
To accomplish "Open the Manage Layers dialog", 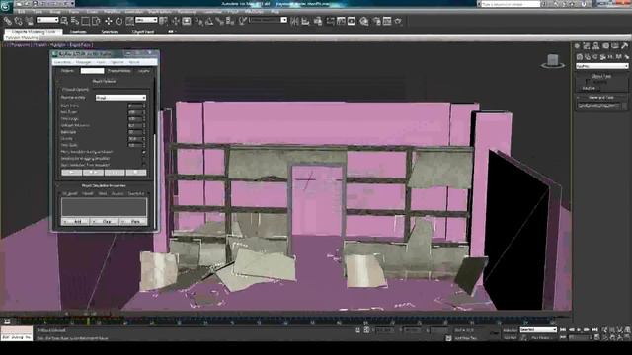I will [x=318, y=21].
